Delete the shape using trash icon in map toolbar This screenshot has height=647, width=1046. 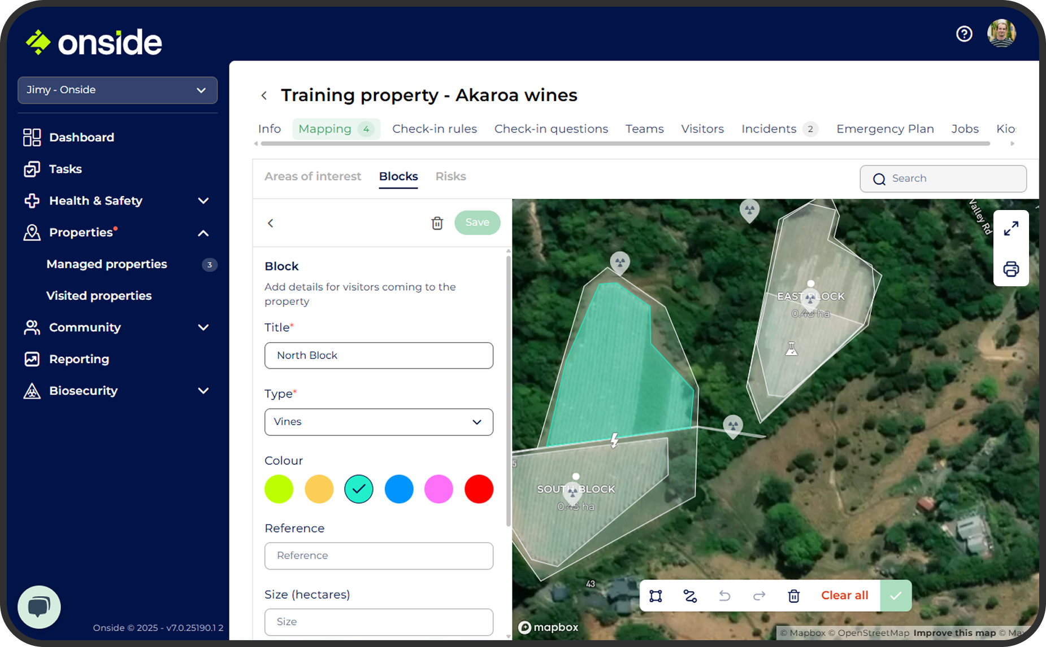coord(793,596)
